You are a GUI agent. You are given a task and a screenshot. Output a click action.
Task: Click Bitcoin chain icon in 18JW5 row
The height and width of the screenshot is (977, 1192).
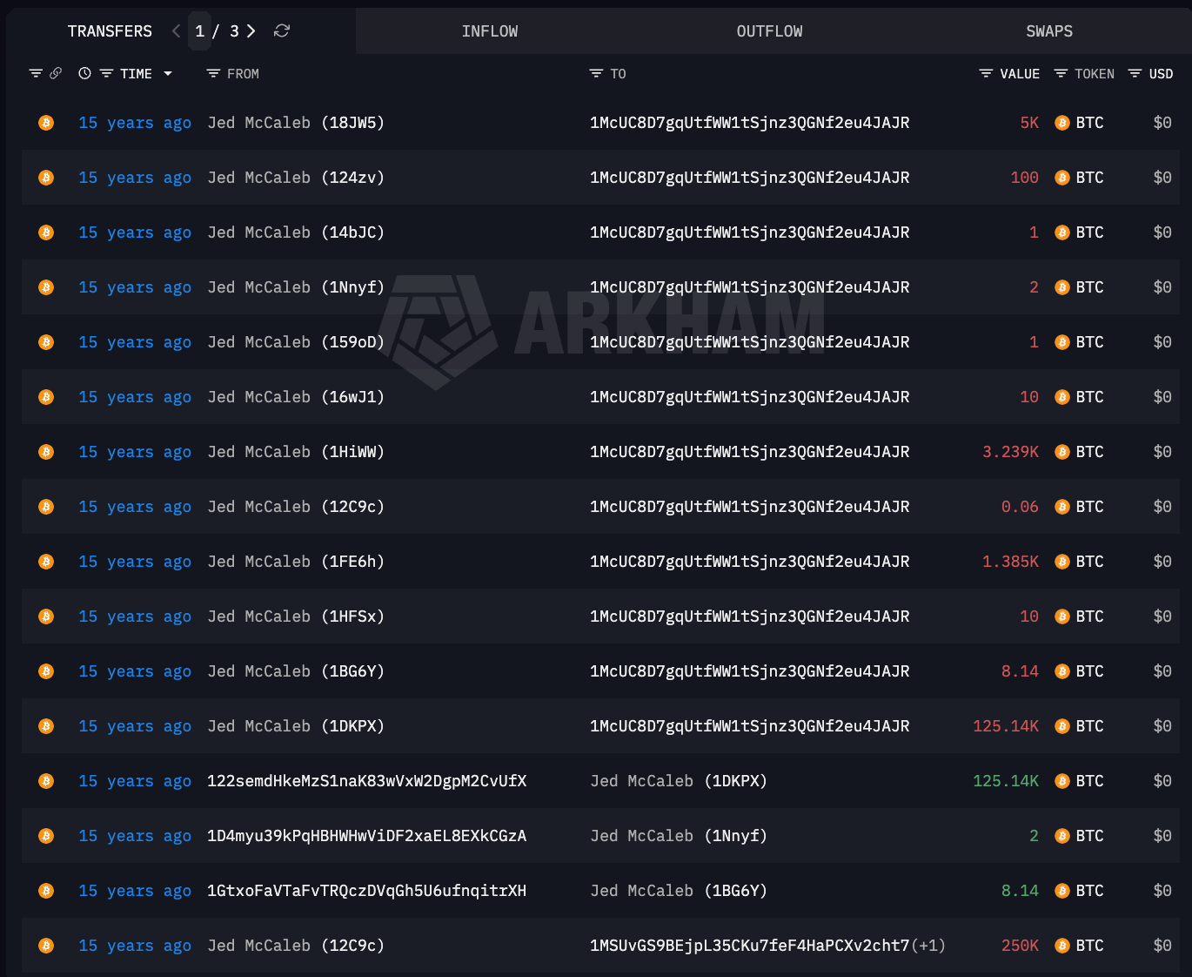(46, 123)
